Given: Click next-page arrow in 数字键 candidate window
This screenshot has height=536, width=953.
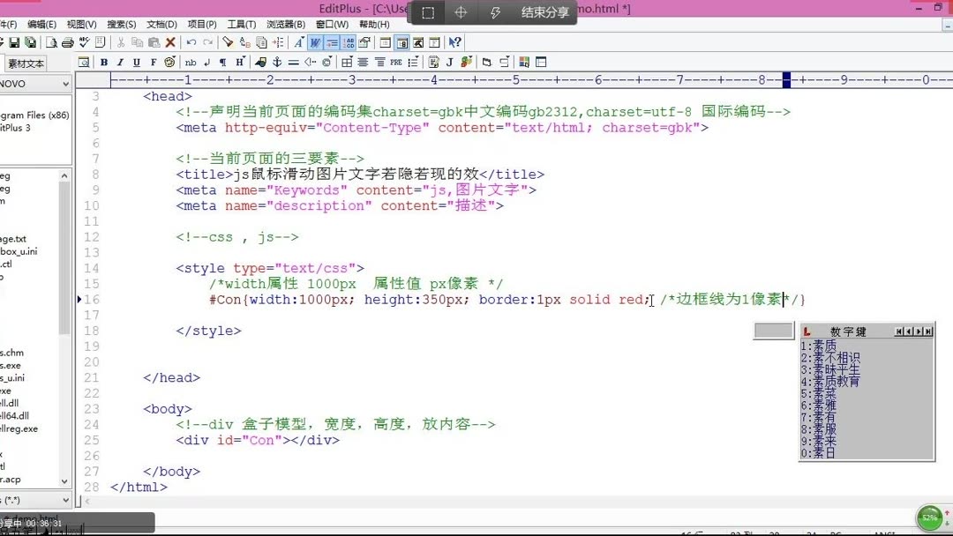Looking at the screenshot, I should (919, 331).
